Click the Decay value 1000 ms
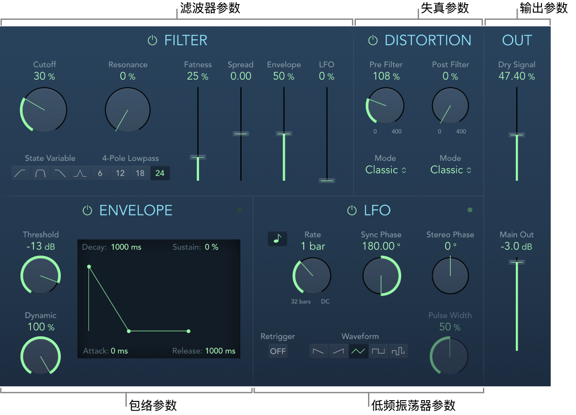This screenshot has height=415, width=576. [126, 247]
